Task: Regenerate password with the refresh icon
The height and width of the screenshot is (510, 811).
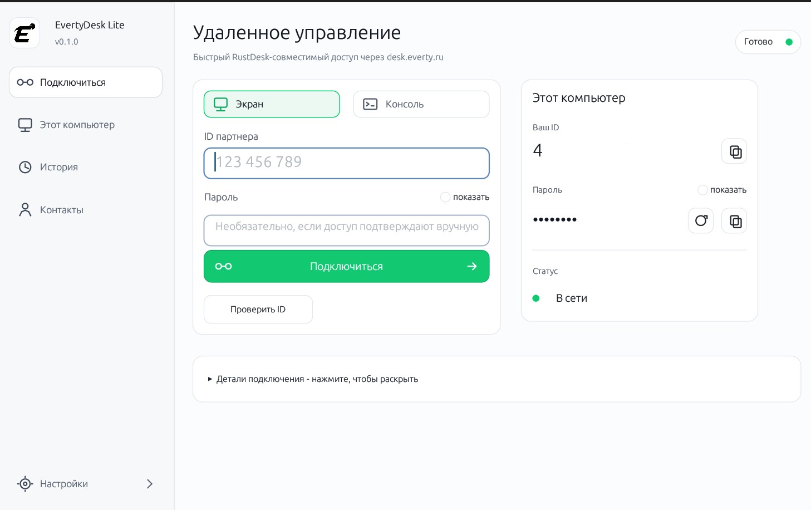Action: [701, 221]
